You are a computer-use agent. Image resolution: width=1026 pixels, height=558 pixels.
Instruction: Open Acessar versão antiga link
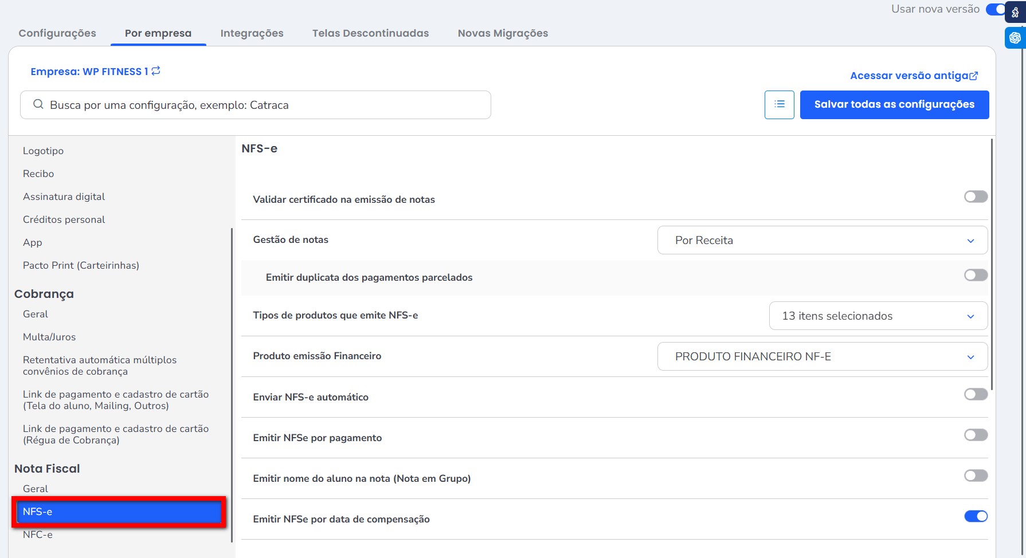(x=908, y=76)
